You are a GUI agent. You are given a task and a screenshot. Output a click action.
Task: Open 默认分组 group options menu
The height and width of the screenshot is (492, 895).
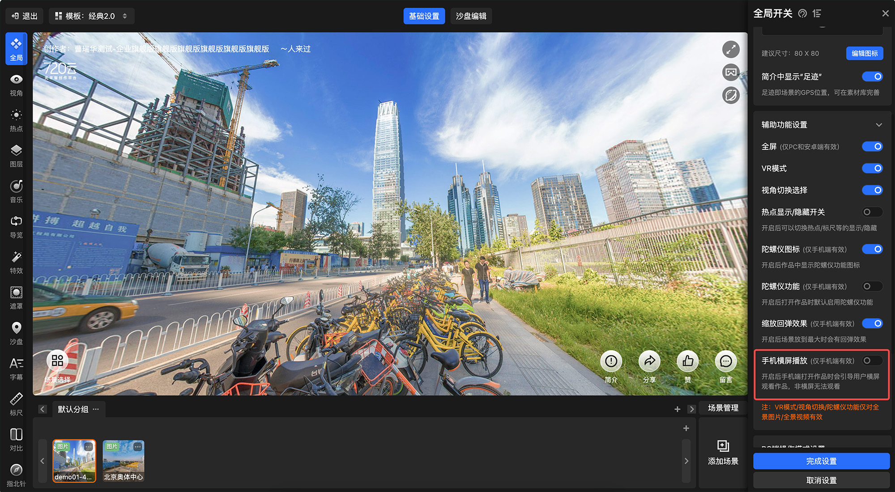tap(96, 409)
